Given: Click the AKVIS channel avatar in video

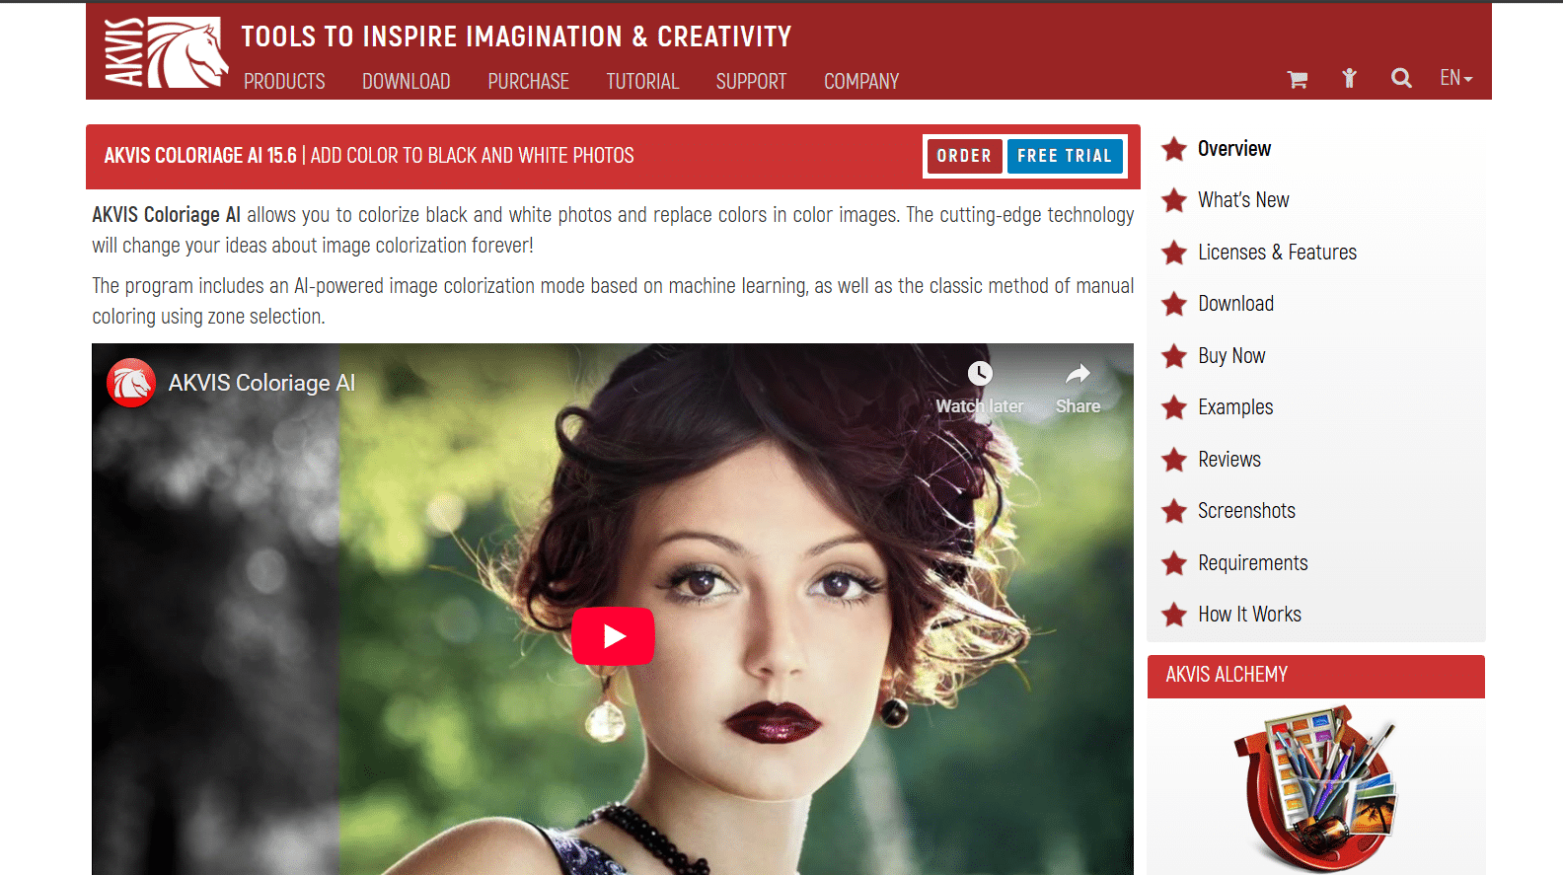Looking at the screenshot, I should (x=131, y=383).
